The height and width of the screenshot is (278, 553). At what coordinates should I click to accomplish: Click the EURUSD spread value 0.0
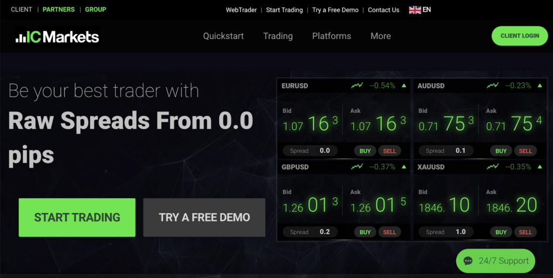coord(325,151)
